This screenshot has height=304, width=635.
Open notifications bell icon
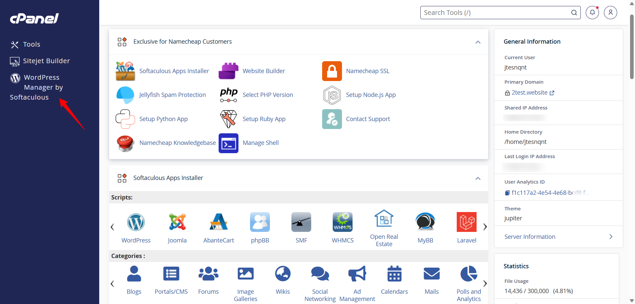point(592,13)
